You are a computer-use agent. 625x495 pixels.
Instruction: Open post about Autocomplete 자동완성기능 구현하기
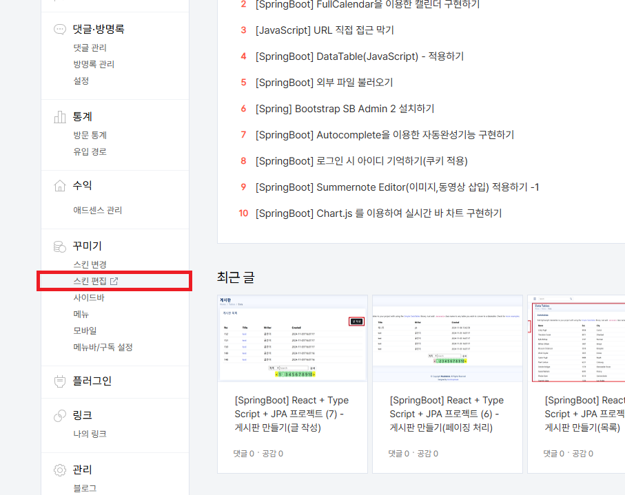[385, 135]
